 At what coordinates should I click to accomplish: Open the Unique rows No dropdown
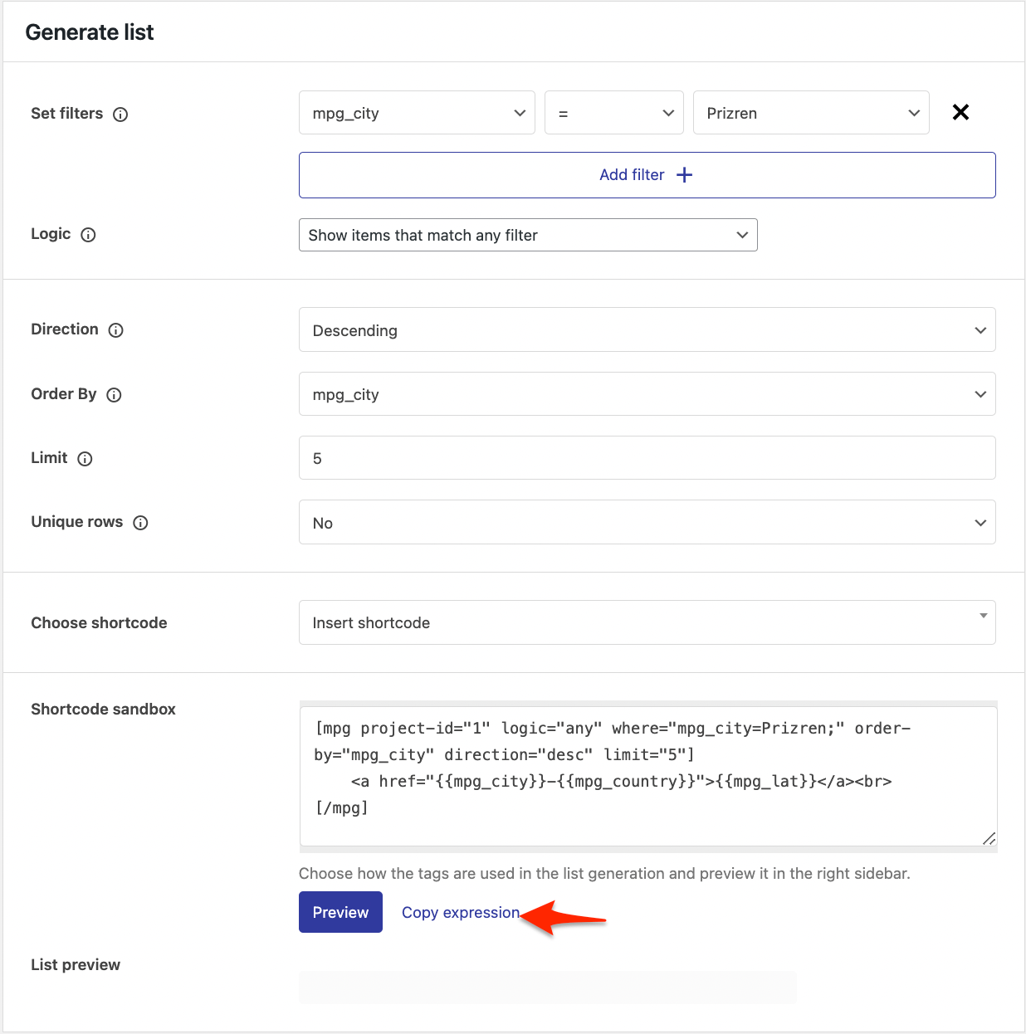[x=647, y=523]
